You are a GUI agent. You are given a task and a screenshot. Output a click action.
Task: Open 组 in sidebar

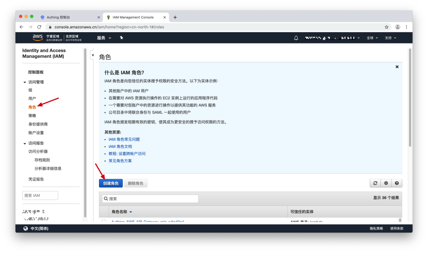[30, 90]
